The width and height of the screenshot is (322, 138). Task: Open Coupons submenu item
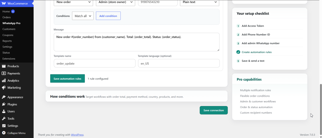pos(8,35)
